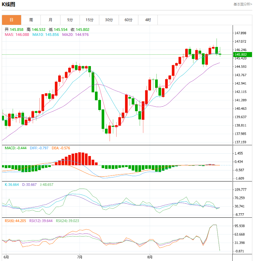Click the RSI(6): 44.205 label
253x261 pixels.
pyautogui.click(x=15, y=221)
